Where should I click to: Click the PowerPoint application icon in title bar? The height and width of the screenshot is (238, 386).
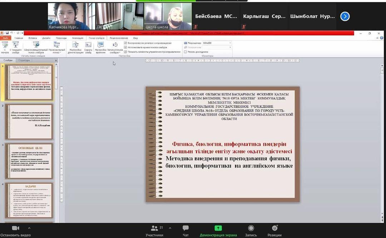[2, 33]
